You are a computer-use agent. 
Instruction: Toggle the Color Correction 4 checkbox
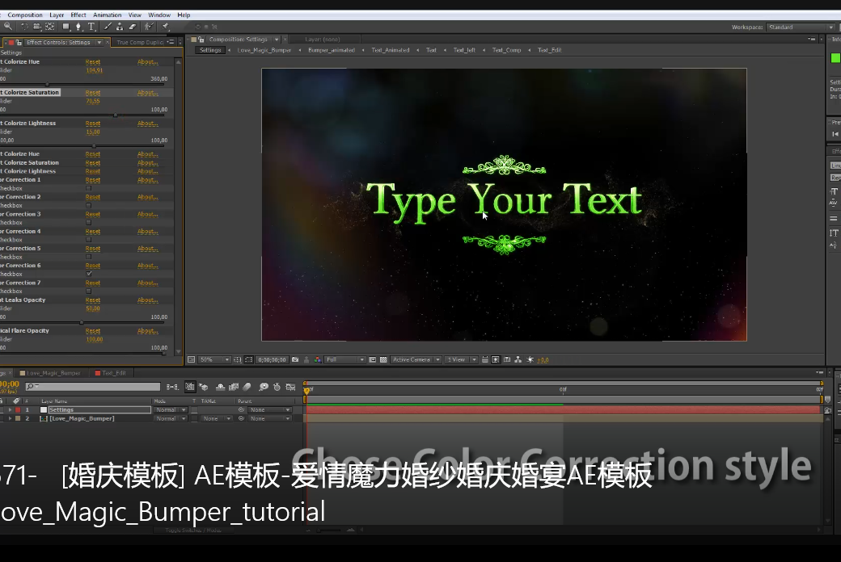pos(89,240)
